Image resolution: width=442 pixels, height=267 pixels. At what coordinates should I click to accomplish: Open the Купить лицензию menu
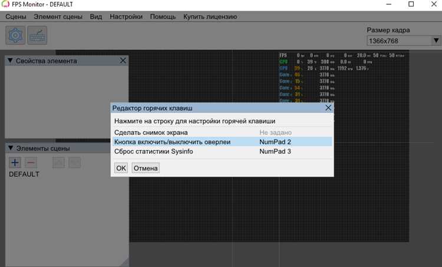pos(210,17)
